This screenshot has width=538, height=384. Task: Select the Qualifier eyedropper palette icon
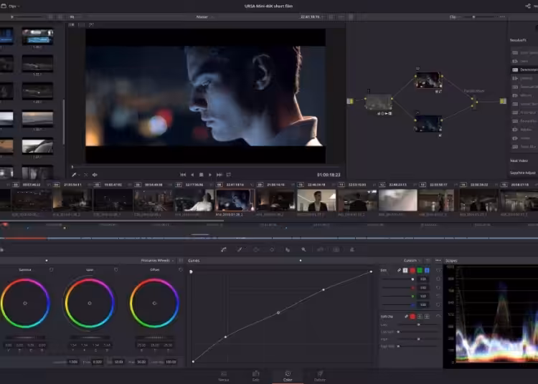pyautogui.click(x=240, y=250)
